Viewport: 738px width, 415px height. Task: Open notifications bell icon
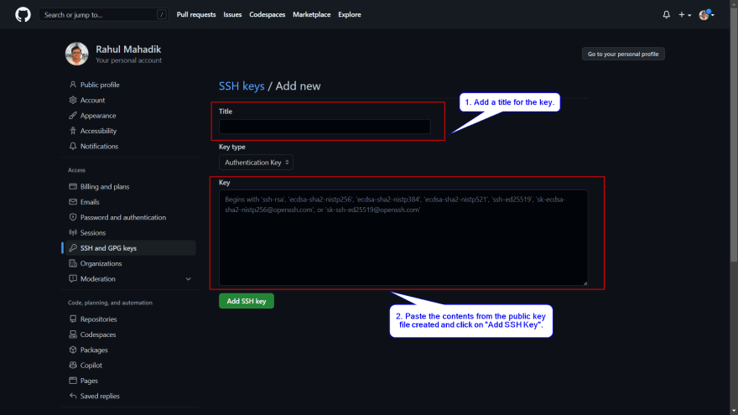click(x=666, y=14)
